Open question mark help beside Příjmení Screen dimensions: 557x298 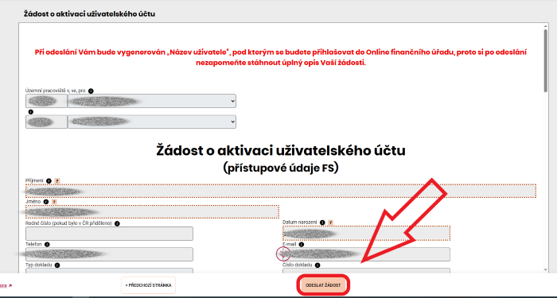(57, 181)
